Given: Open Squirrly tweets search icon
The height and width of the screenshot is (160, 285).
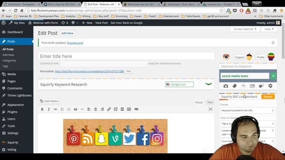Looking at the screenshot, I should (235, 86).
